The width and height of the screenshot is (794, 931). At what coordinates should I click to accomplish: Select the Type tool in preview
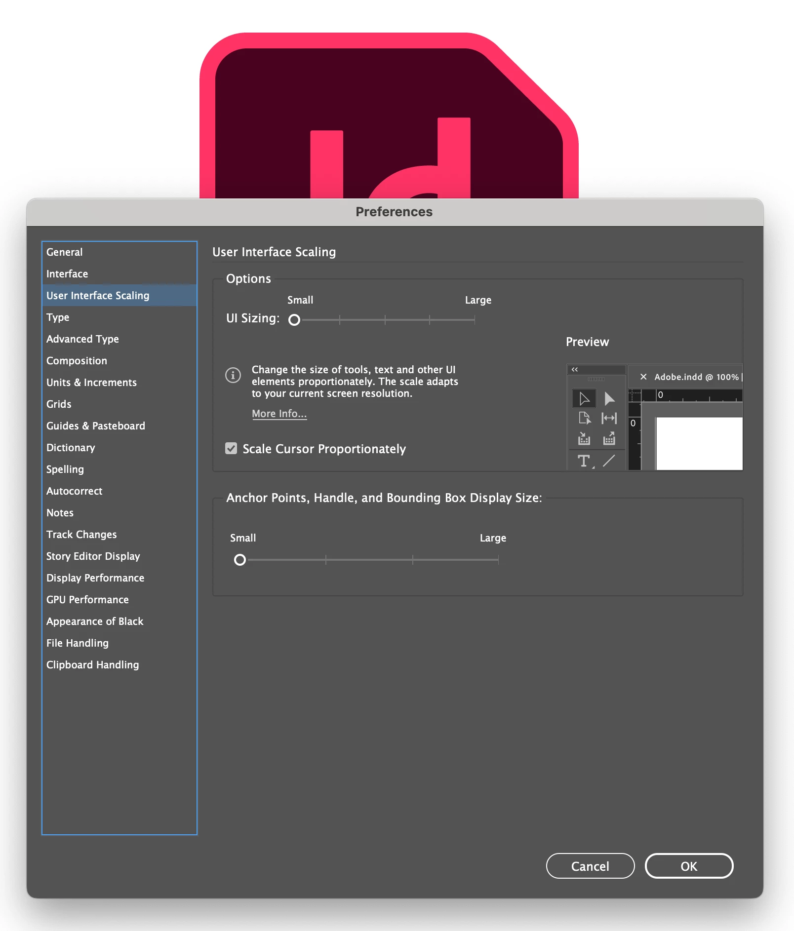(x=585, y=461)
